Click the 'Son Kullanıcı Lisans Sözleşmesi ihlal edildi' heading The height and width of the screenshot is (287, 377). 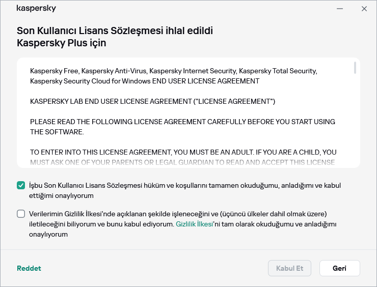pyautogui.click(x=115, y=31)
